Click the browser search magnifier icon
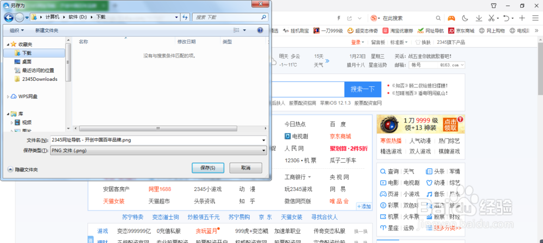 438,18
